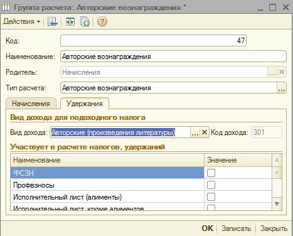Click the Код input field
293x236 pixels.
tap(153, 41)
